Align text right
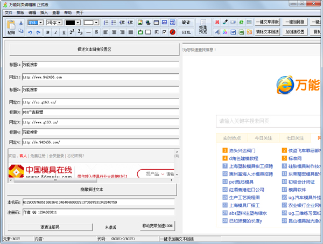The image size is (323, 244). tap(122, 32)
